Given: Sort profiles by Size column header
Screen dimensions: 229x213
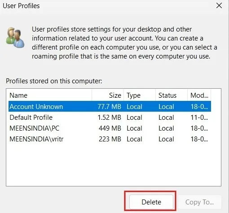Looking at the screenshot, I should (x=108, y=95).
